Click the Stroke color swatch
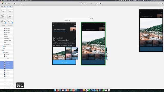Viewport: 164px width, 92px height. click(x=8, y=18)
